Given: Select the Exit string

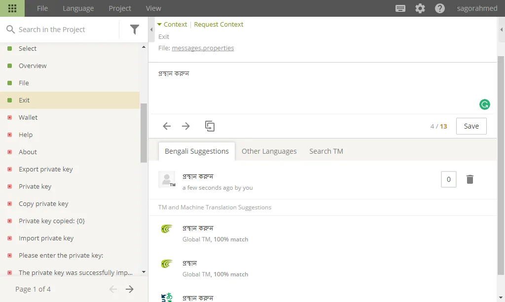Looking at the screenshot, I should pyautogui.click(x=70, y=100).
